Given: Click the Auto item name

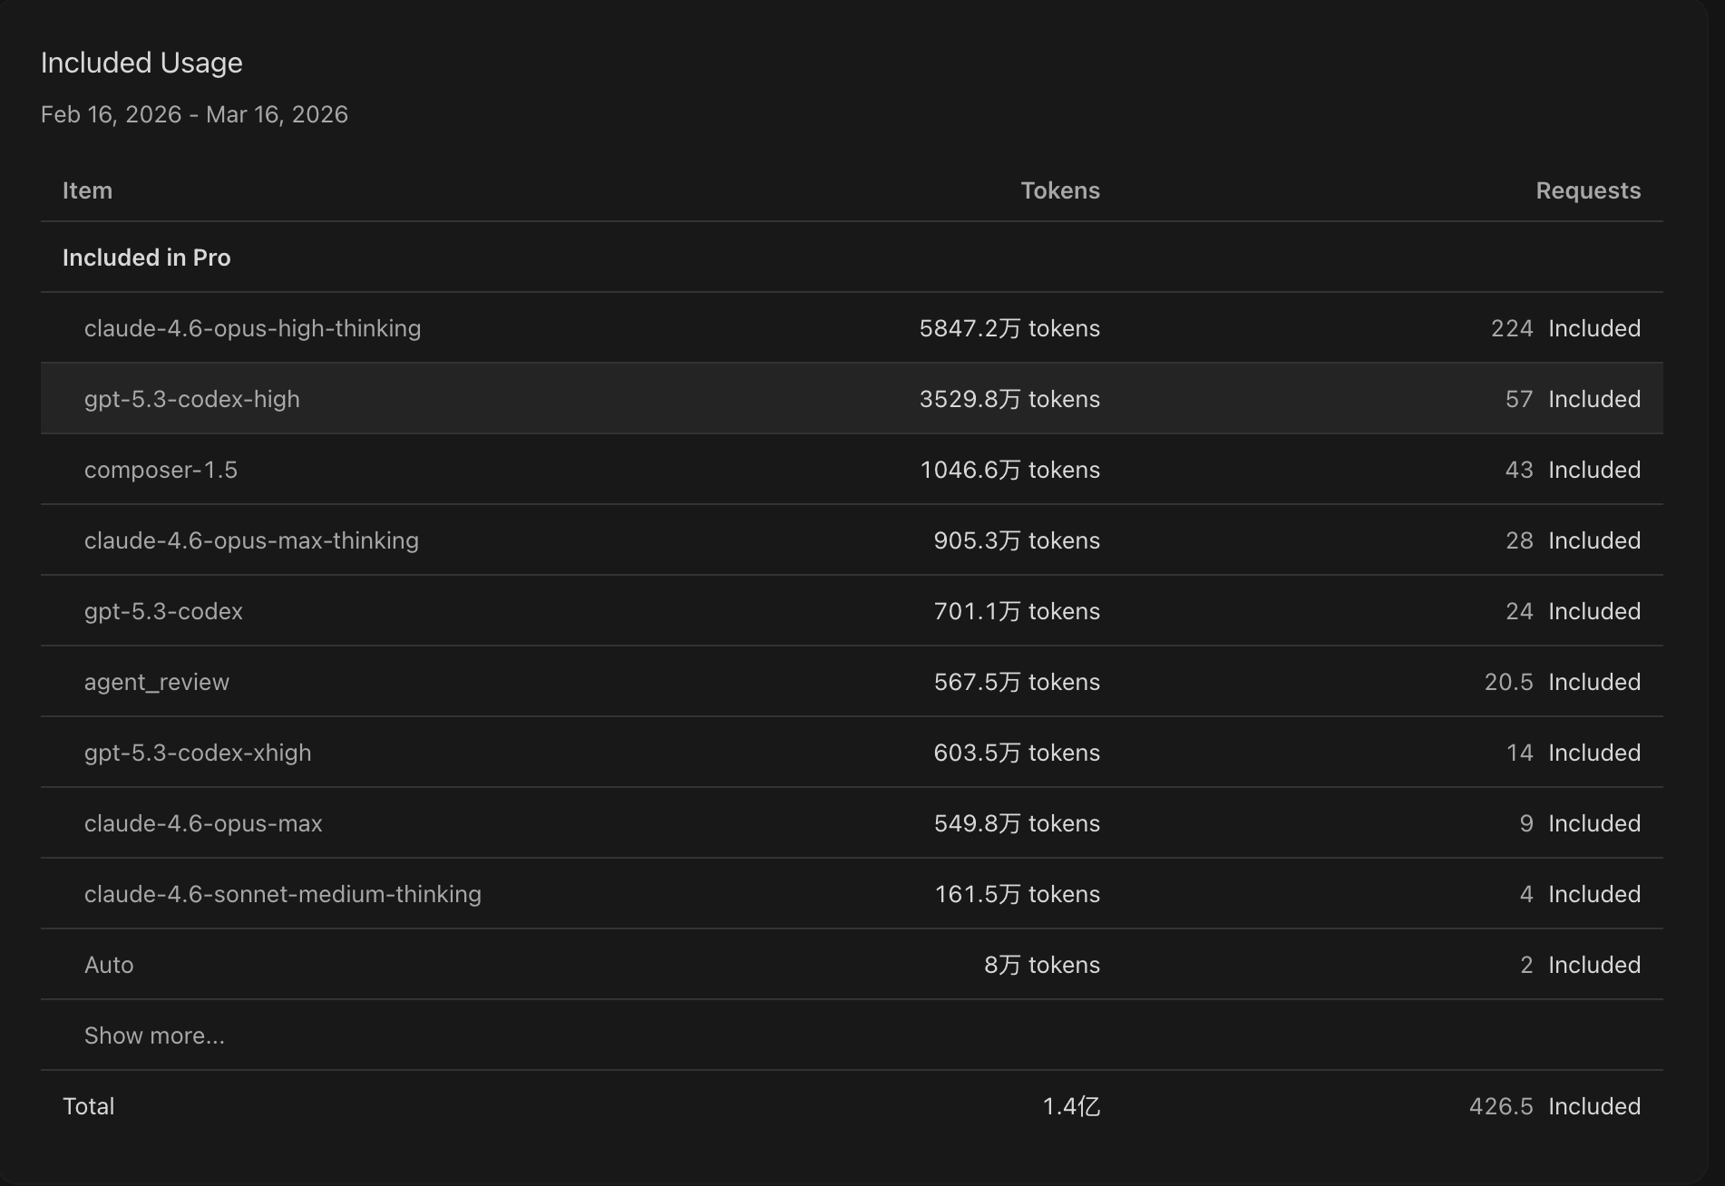Looking at the screenshot, I should (x=109, y=965).
